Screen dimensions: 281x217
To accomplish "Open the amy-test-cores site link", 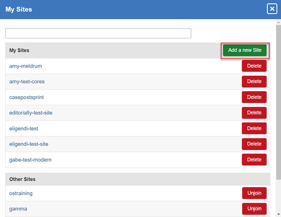I will tap(27, 81).
